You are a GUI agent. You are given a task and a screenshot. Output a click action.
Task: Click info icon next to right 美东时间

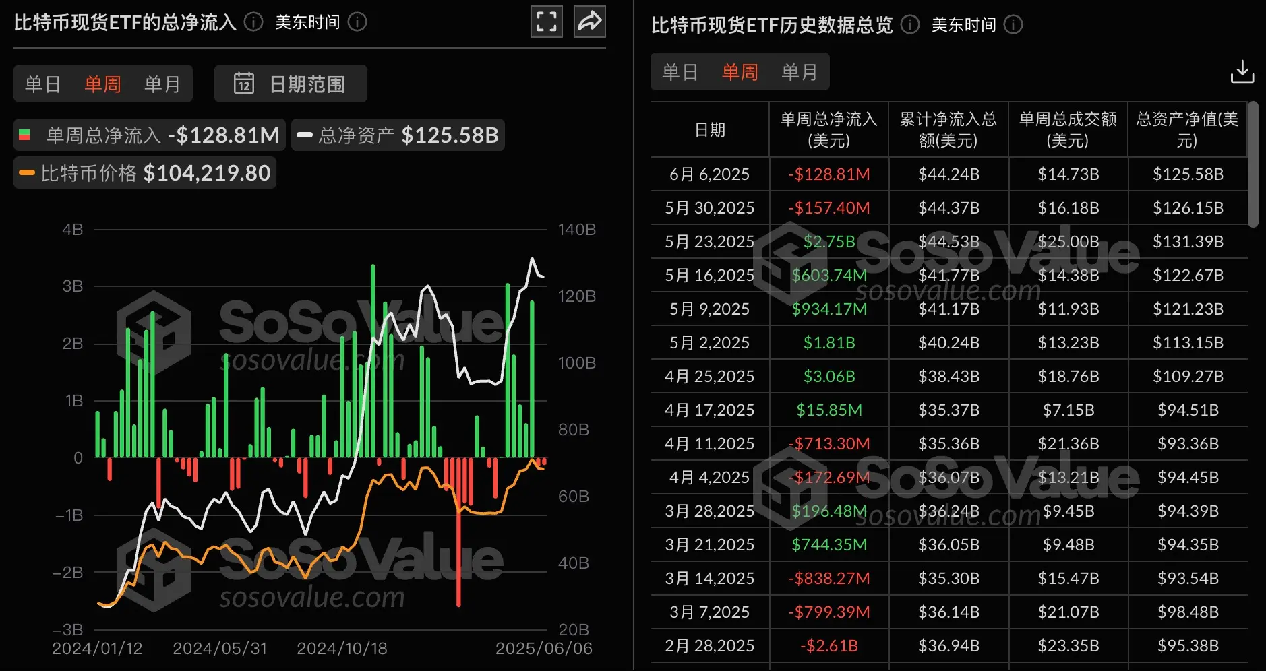click(x=1013, y=25)
